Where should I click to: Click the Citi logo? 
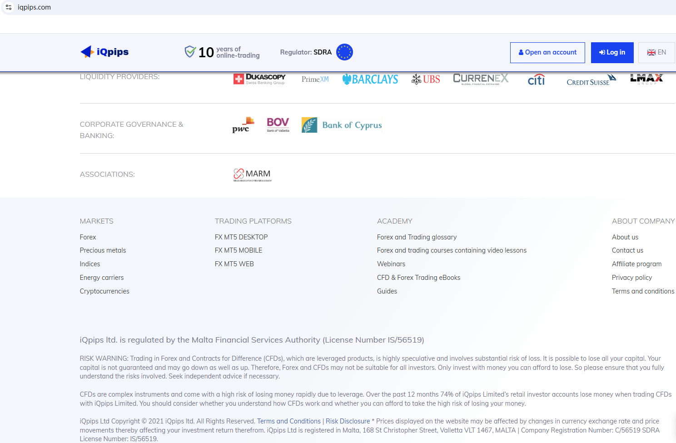point(536,80)
